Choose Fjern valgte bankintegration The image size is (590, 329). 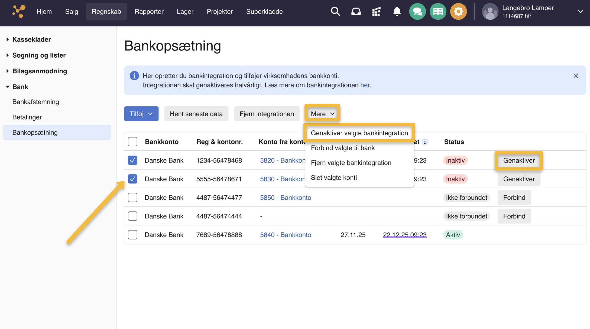[359, 163]
